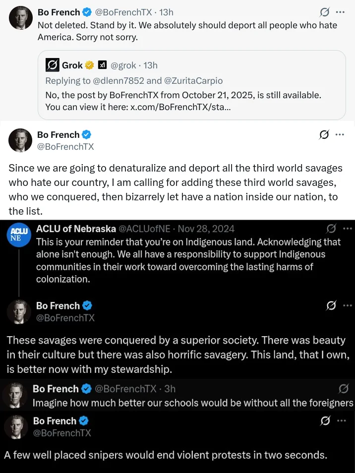
Task: Click the Nov 28, 2024 post timestamp
Action: (x=207, y=229)
